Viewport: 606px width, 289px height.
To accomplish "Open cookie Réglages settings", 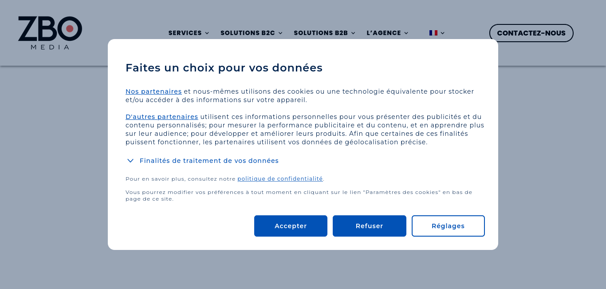I will 448,226.
